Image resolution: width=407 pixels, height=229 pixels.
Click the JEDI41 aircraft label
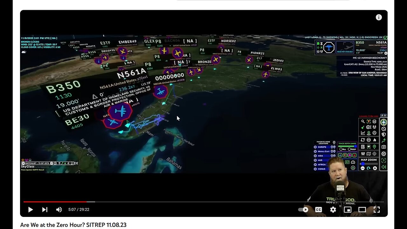coord(278,60)
